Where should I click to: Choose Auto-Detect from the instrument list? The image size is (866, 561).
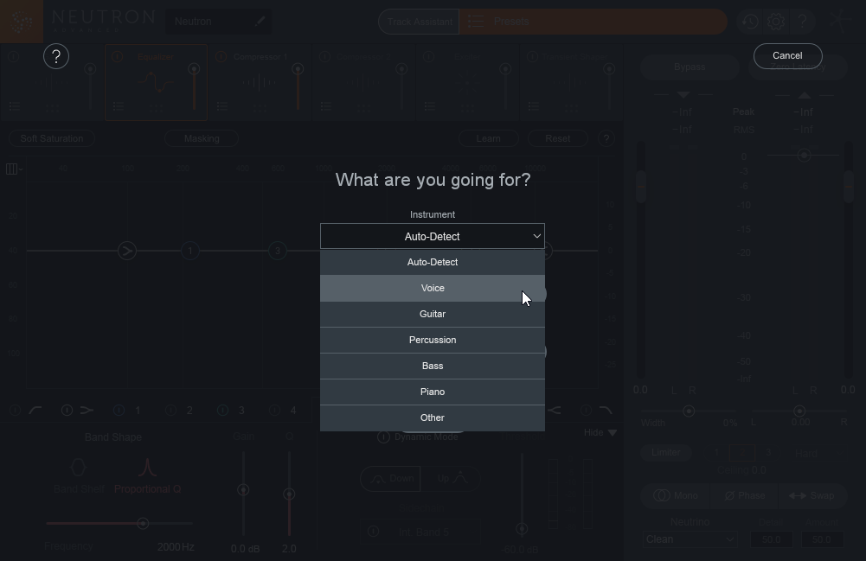tap(433, 262)
